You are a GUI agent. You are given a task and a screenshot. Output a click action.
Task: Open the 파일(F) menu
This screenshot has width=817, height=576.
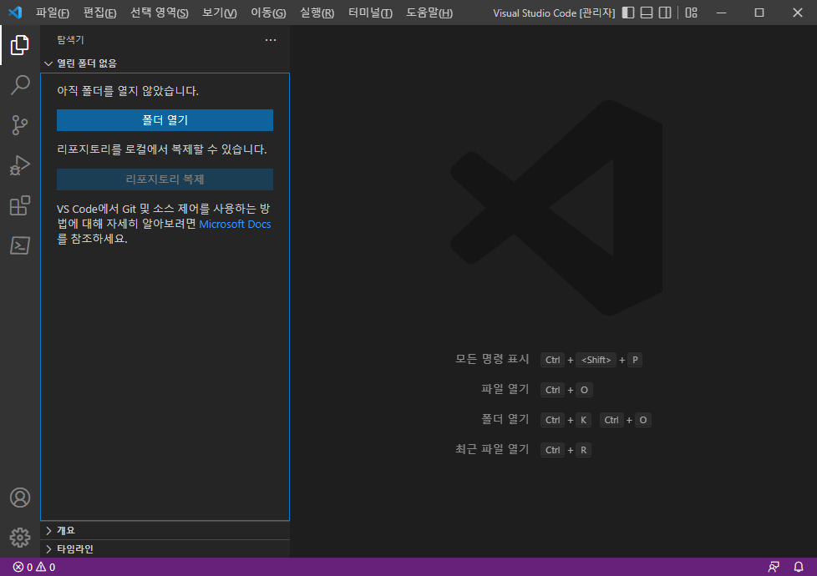pos(52,13)
